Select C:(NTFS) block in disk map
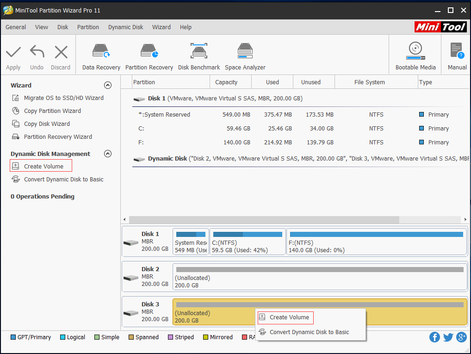Viewport: 471px width, 354px height. tap(248, 242)
